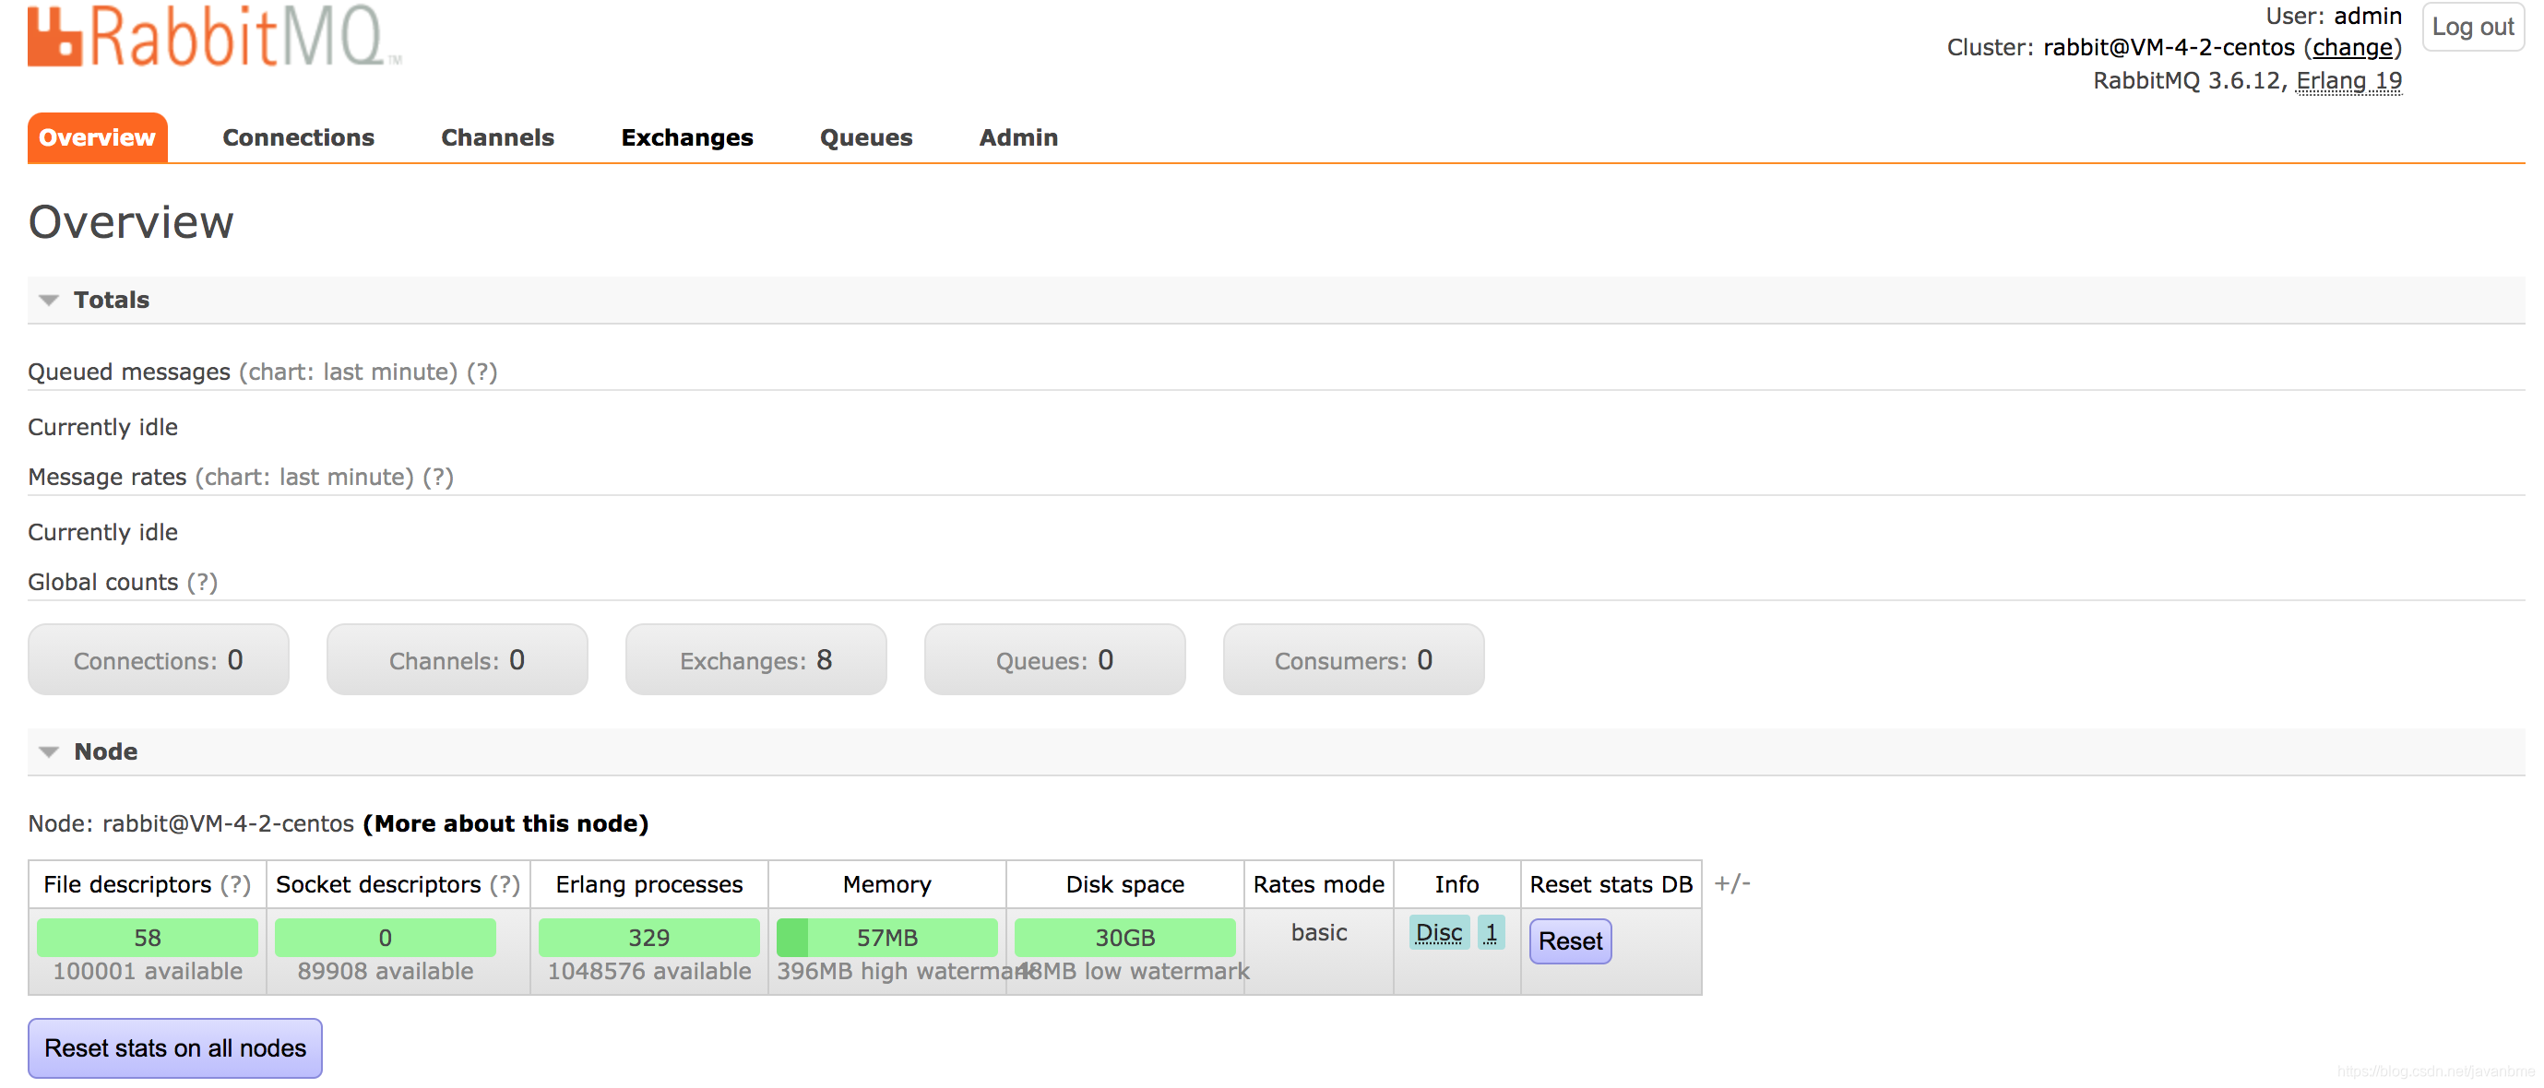
Task: Open the Connections tab
Action: [297, 137]
